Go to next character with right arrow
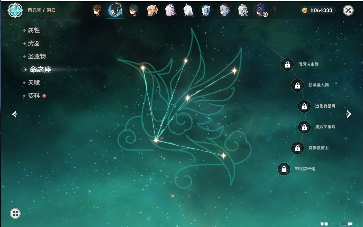Image resolution: width=363 pixels, height=227 pixels. [349, 114]
